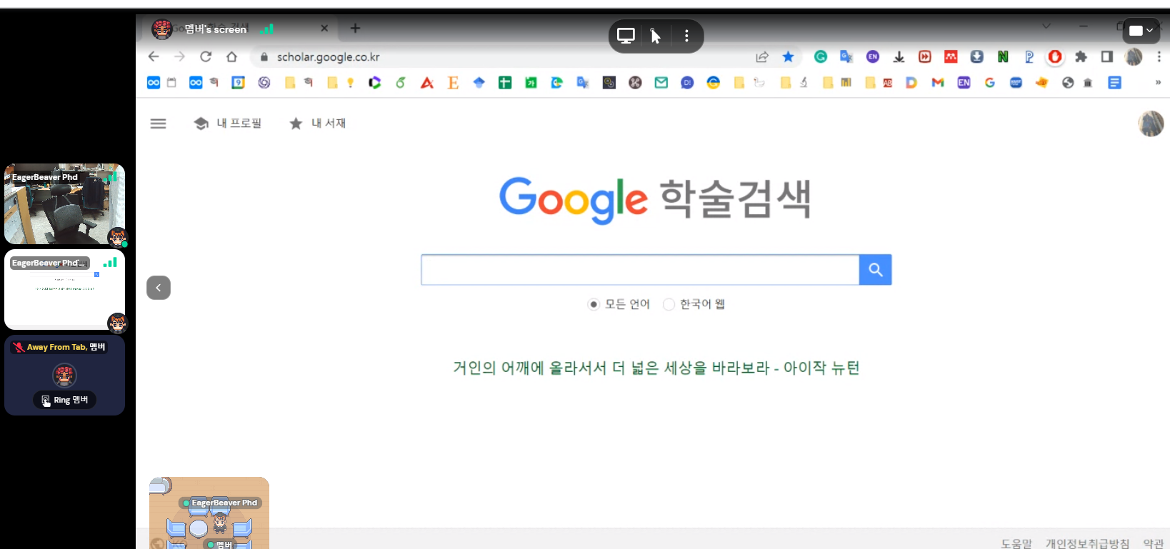Select EagerBeaver Phd screen share thumbnail
The width and height of the screenshot is (1170, 549).
point(65,289)
